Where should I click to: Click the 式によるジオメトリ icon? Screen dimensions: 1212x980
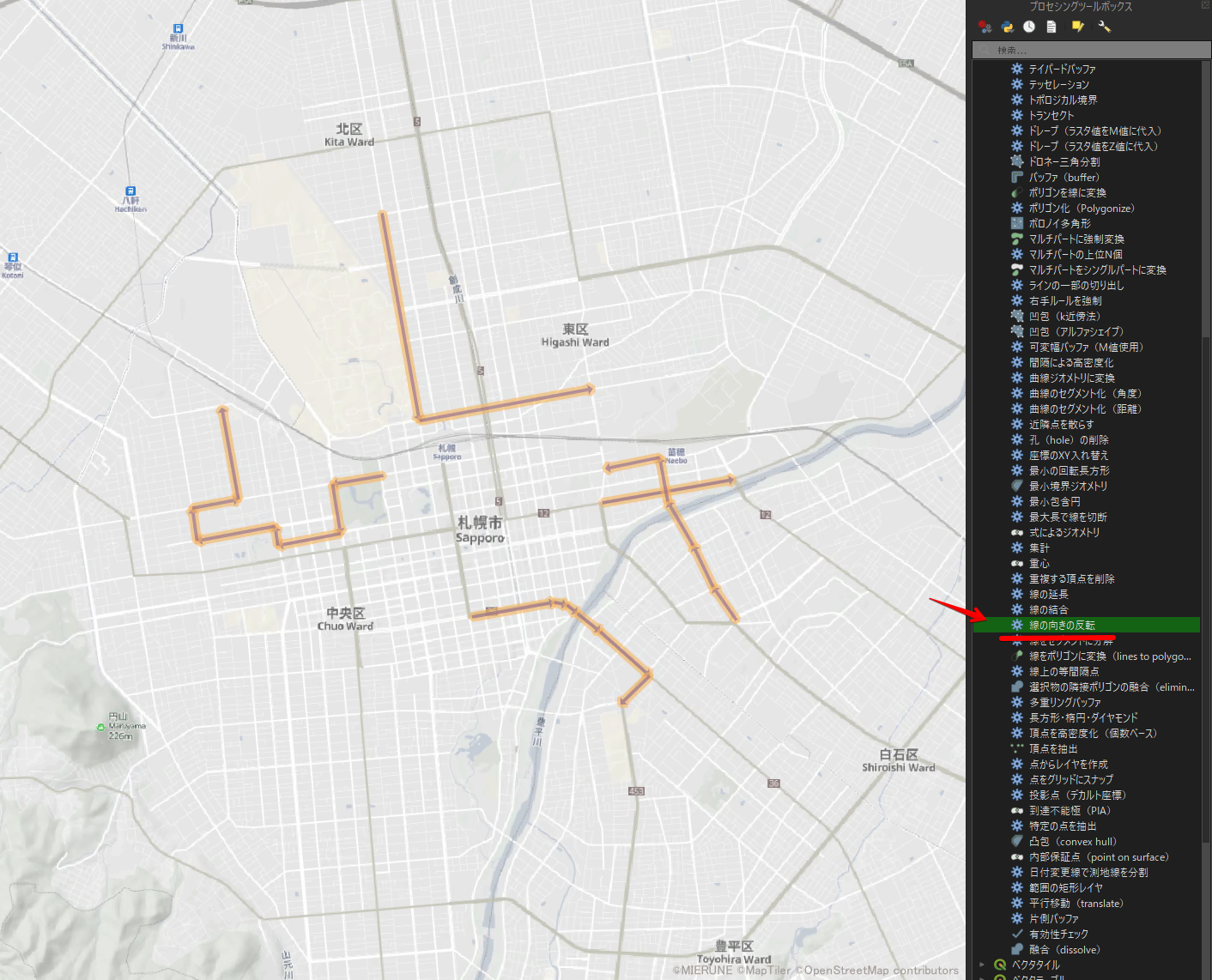pyautogui.click(x=1017, y=533)
